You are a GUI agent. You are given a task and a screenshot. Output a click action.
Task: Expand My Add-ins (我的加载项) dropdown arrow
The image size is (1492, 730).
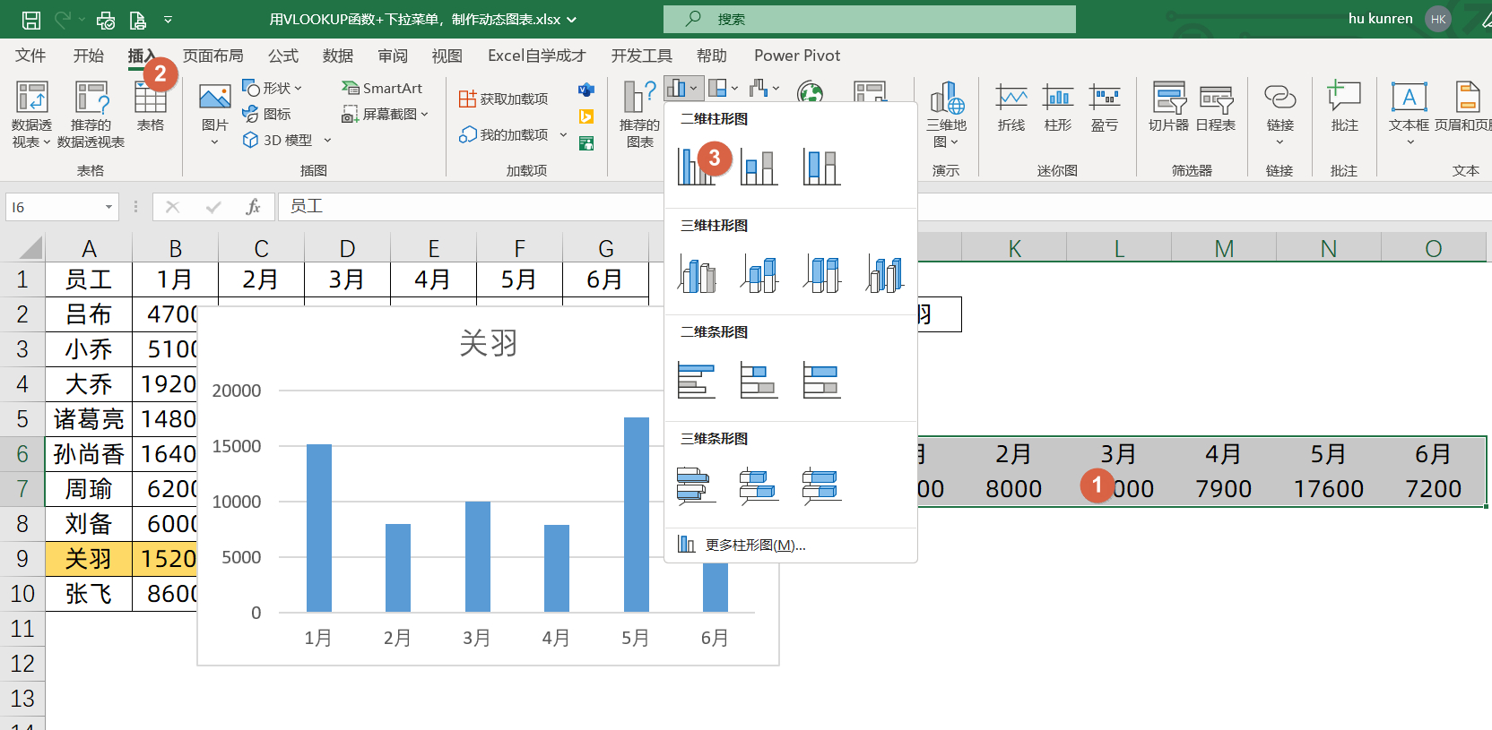[x=563, y=134]
